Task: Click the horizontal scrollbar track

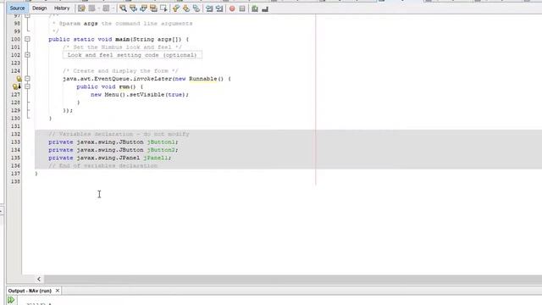Action: tap(292, 279)
